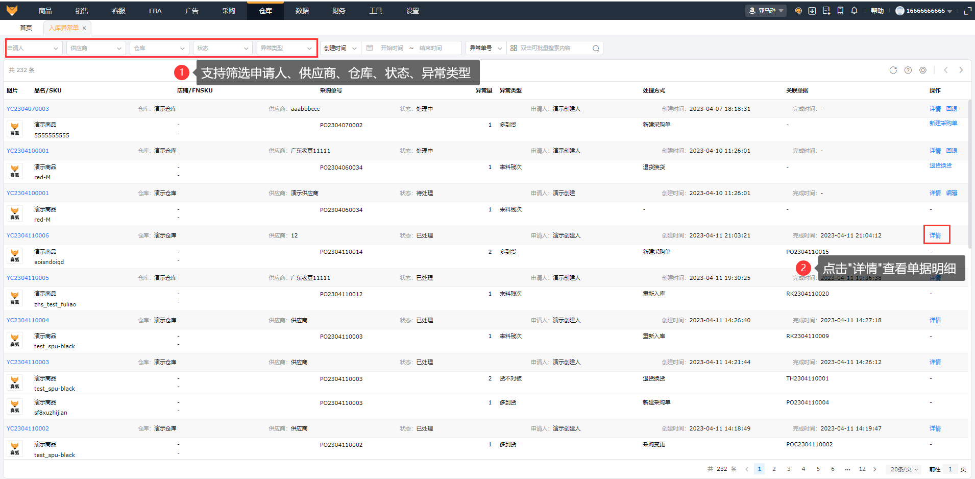This screenshot has height=479, width=975.
Task: Go to page 2 in pagination
Action: coord(774,469)
